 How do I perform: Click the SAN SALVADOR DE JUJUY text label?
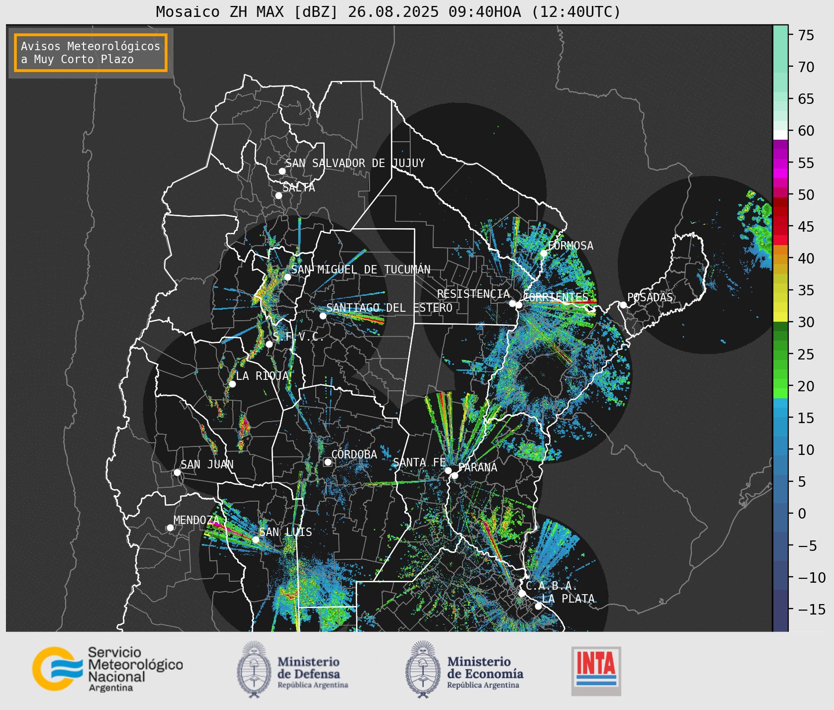click(x=355, y=163)
